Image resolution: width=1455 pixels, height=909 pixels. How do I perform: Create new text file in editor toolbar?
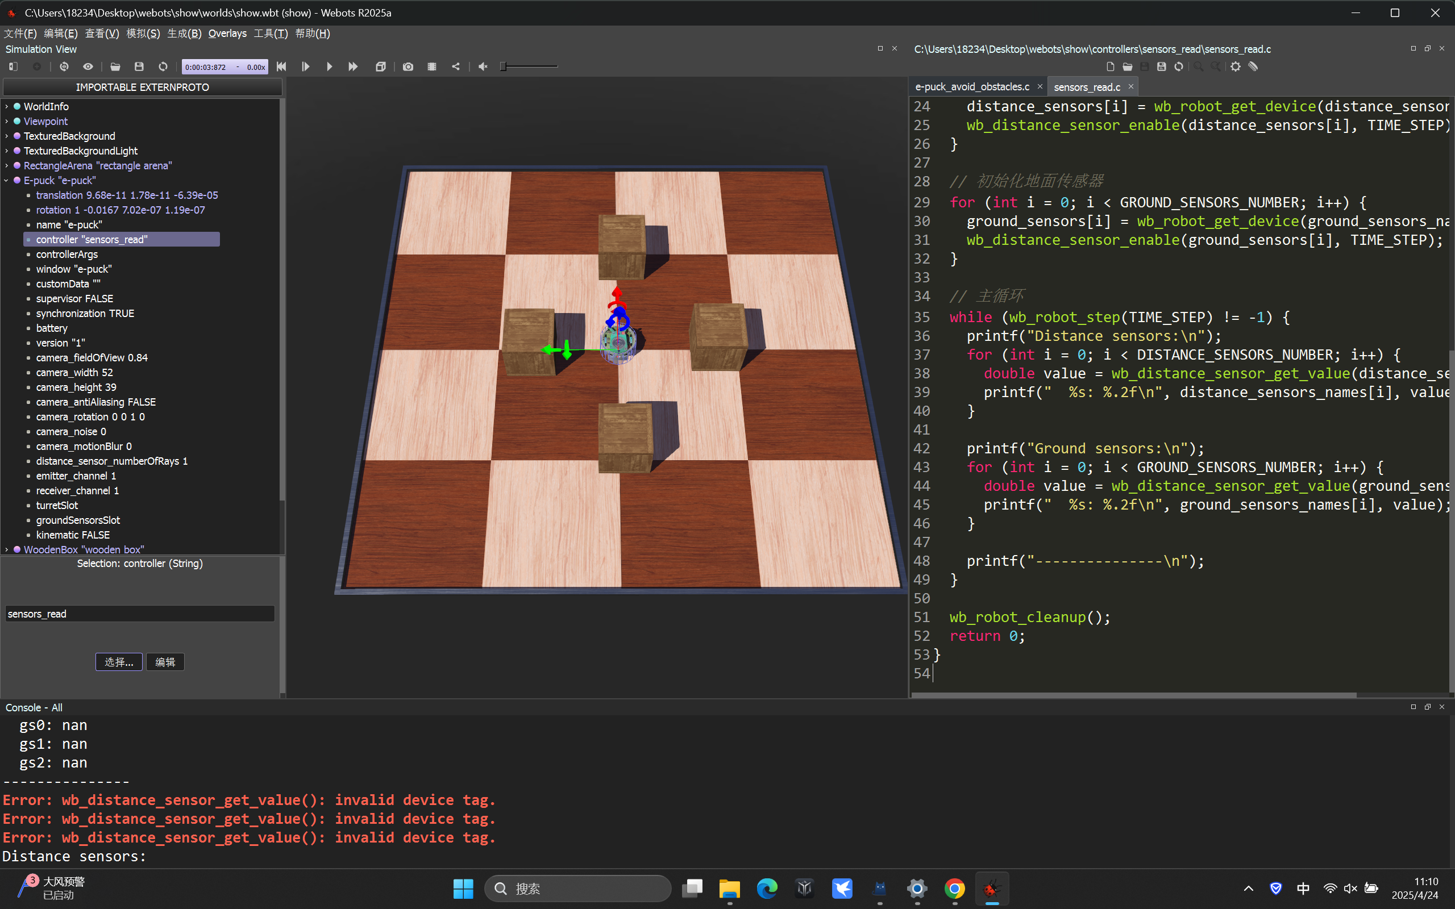pyautogui.click(x=1110, y=66)
